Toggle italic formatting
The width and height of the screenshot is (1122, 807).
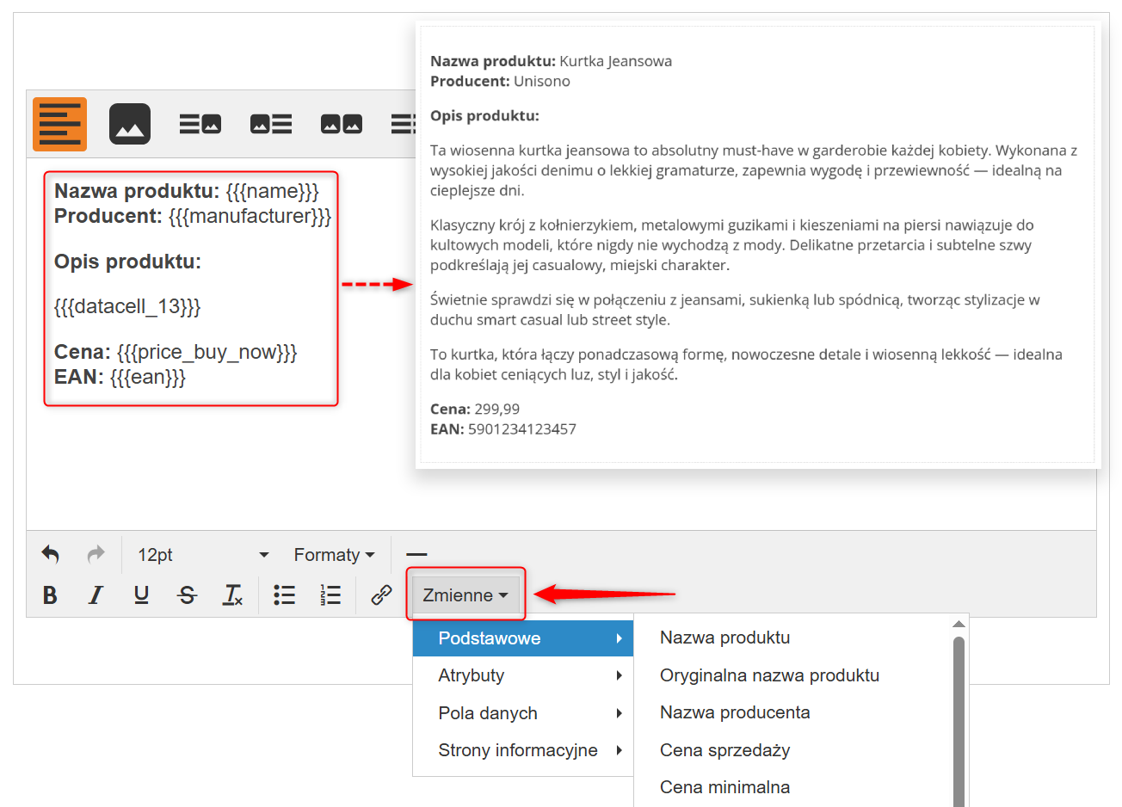[96, 595]
